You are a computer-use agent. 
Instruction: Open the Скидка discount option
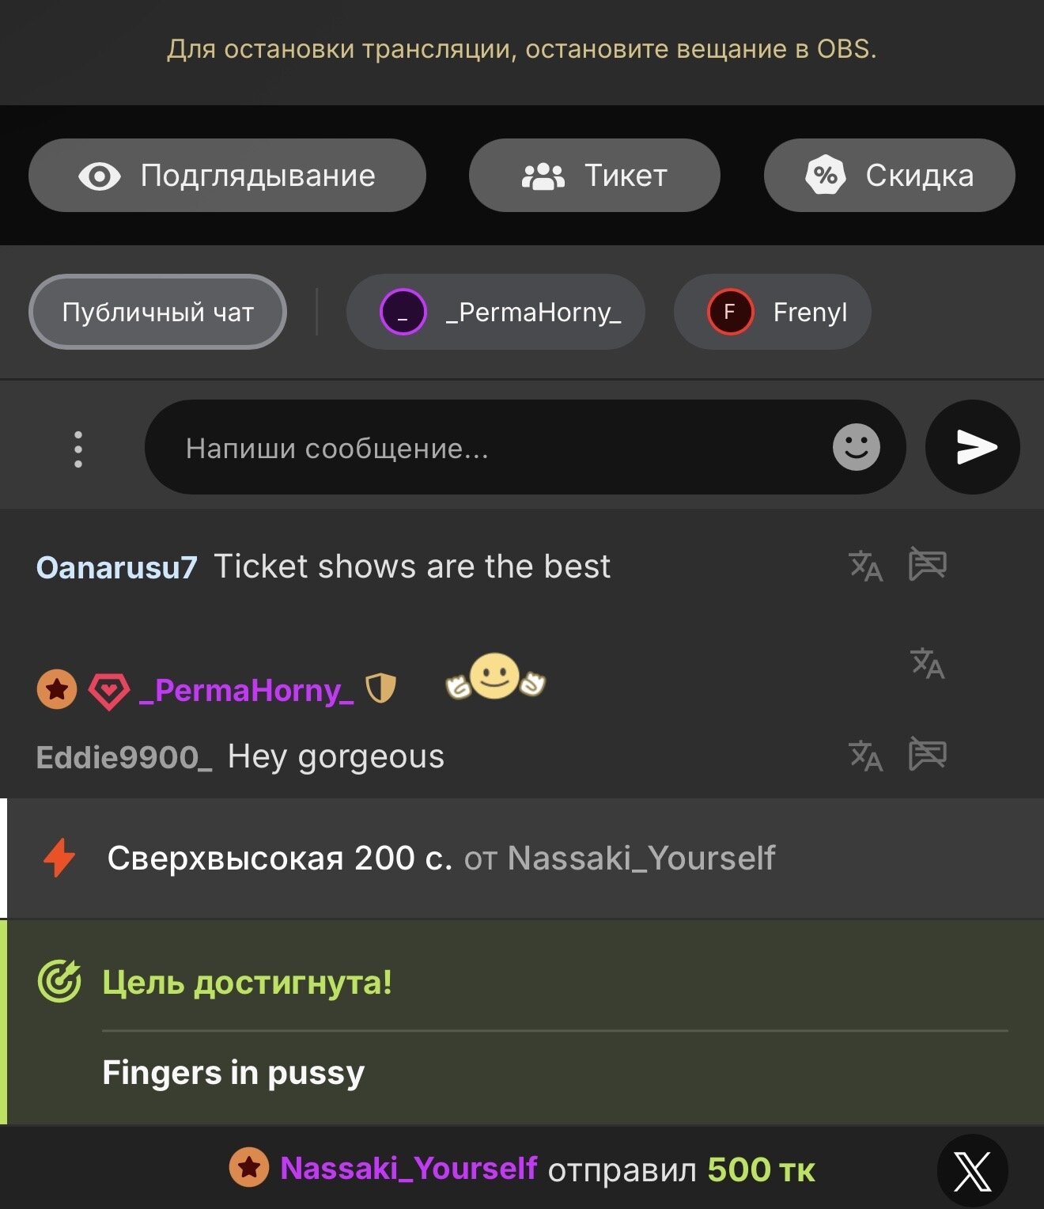pyautogui.click(x=889, y=176)
